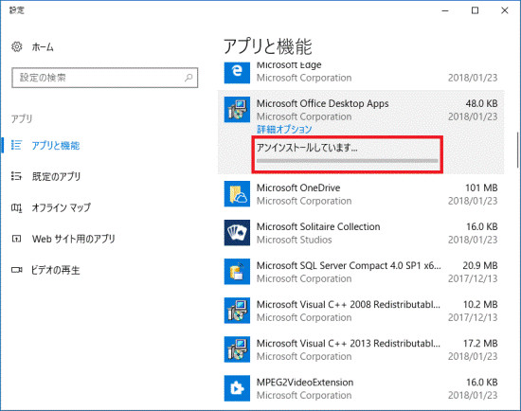This screenshot has width=521, height=411.
Task: Select Microsoft Edge app name
Action: (289, 65)
